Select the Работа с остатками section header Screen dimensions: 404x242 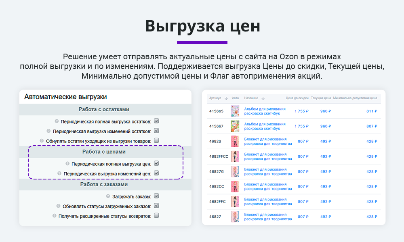click(104, 109)
